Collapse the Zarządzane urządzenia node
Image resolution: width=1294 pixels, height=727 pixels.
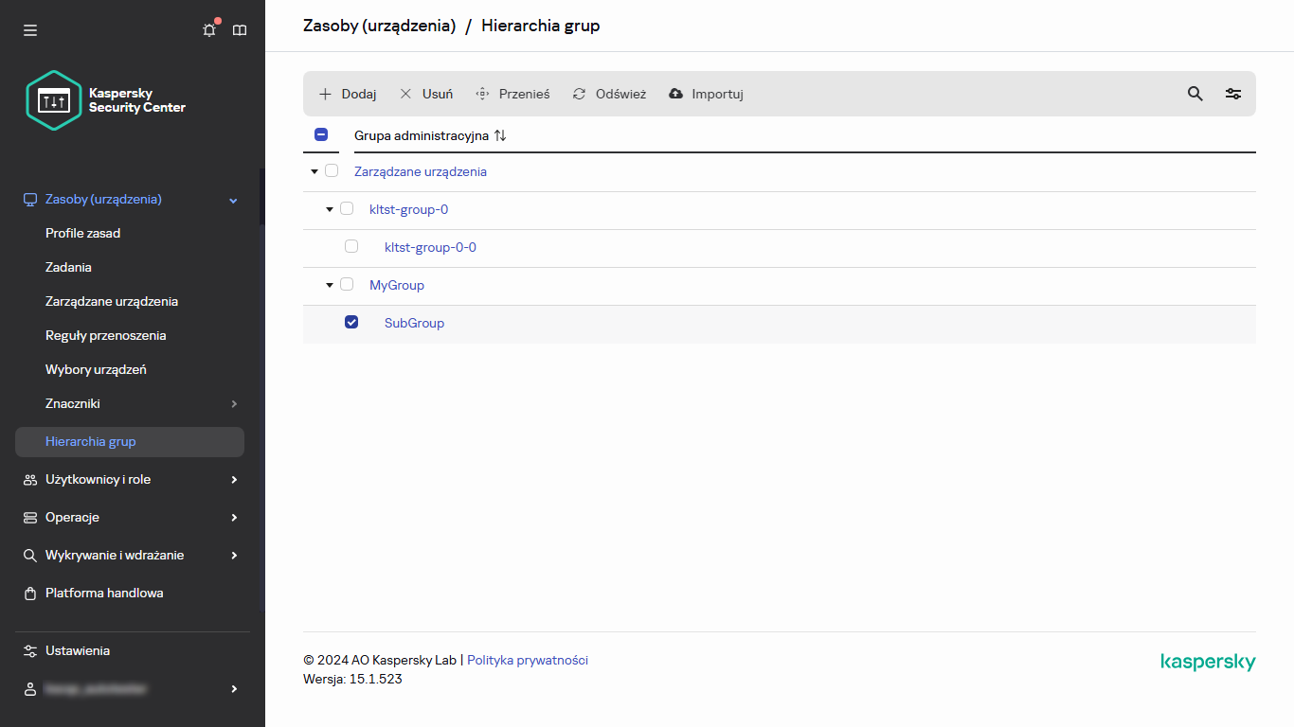click(314, 171)
